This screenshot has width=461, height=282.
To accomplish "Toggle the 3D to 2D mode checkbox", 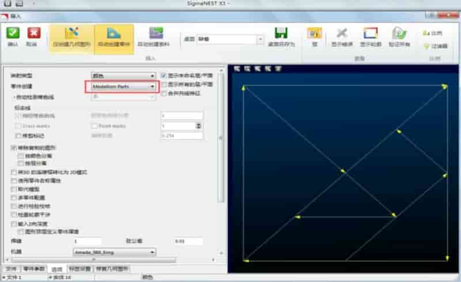I will (x=13, y=172).
